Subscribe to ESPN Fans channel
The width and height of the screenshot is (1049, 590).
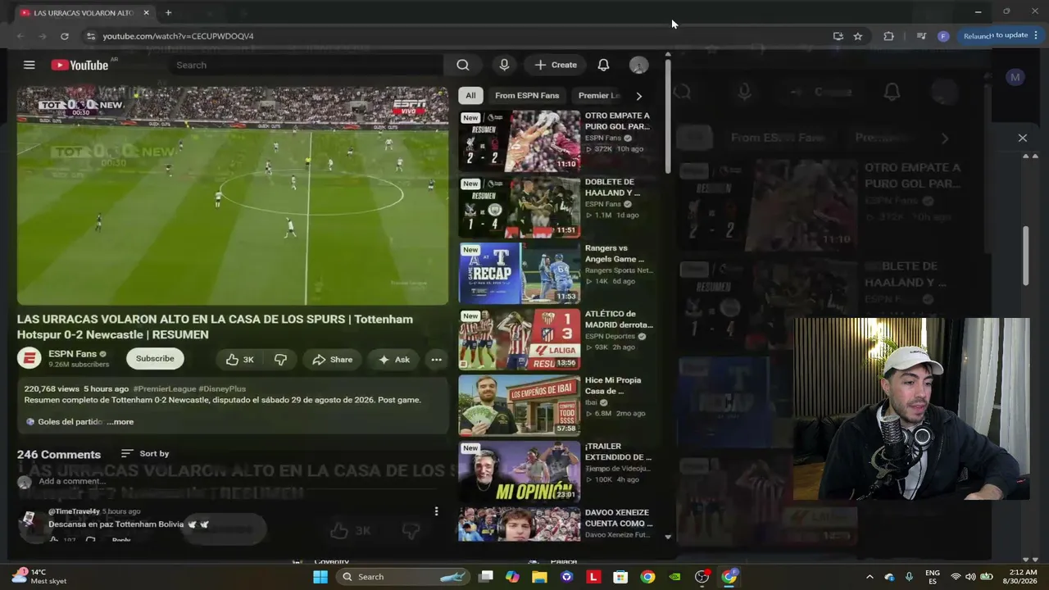click(155, 359)
